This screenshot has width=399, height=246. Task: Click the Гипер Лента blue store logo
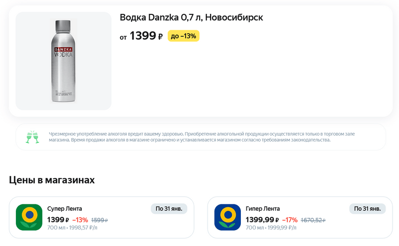click(x=227, y=217)
